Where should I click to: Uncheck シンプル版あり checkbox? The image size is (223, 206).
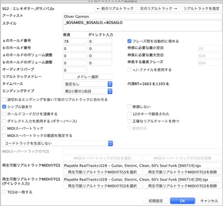pyautogui.click(x=4, y=107)
